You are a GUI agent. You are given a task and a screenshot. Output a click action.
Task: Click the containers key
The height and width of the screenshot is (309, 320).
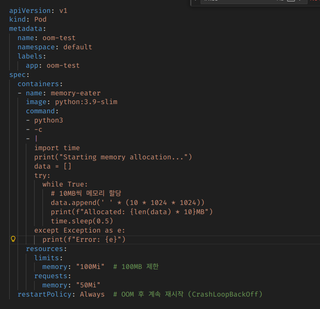click(x=38, y=84)
